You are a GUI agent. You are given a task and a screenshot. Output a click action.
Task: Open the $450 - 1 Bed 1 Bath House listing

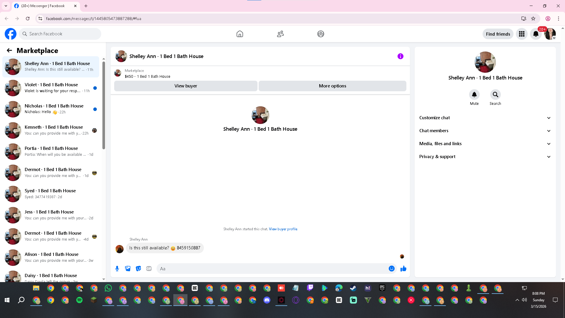pyautogui.click(x=147, y=77)
